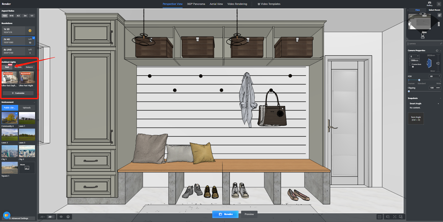Click the Customize ambient lights button
The width and height of the screenshot is (443, 222).
18,93
